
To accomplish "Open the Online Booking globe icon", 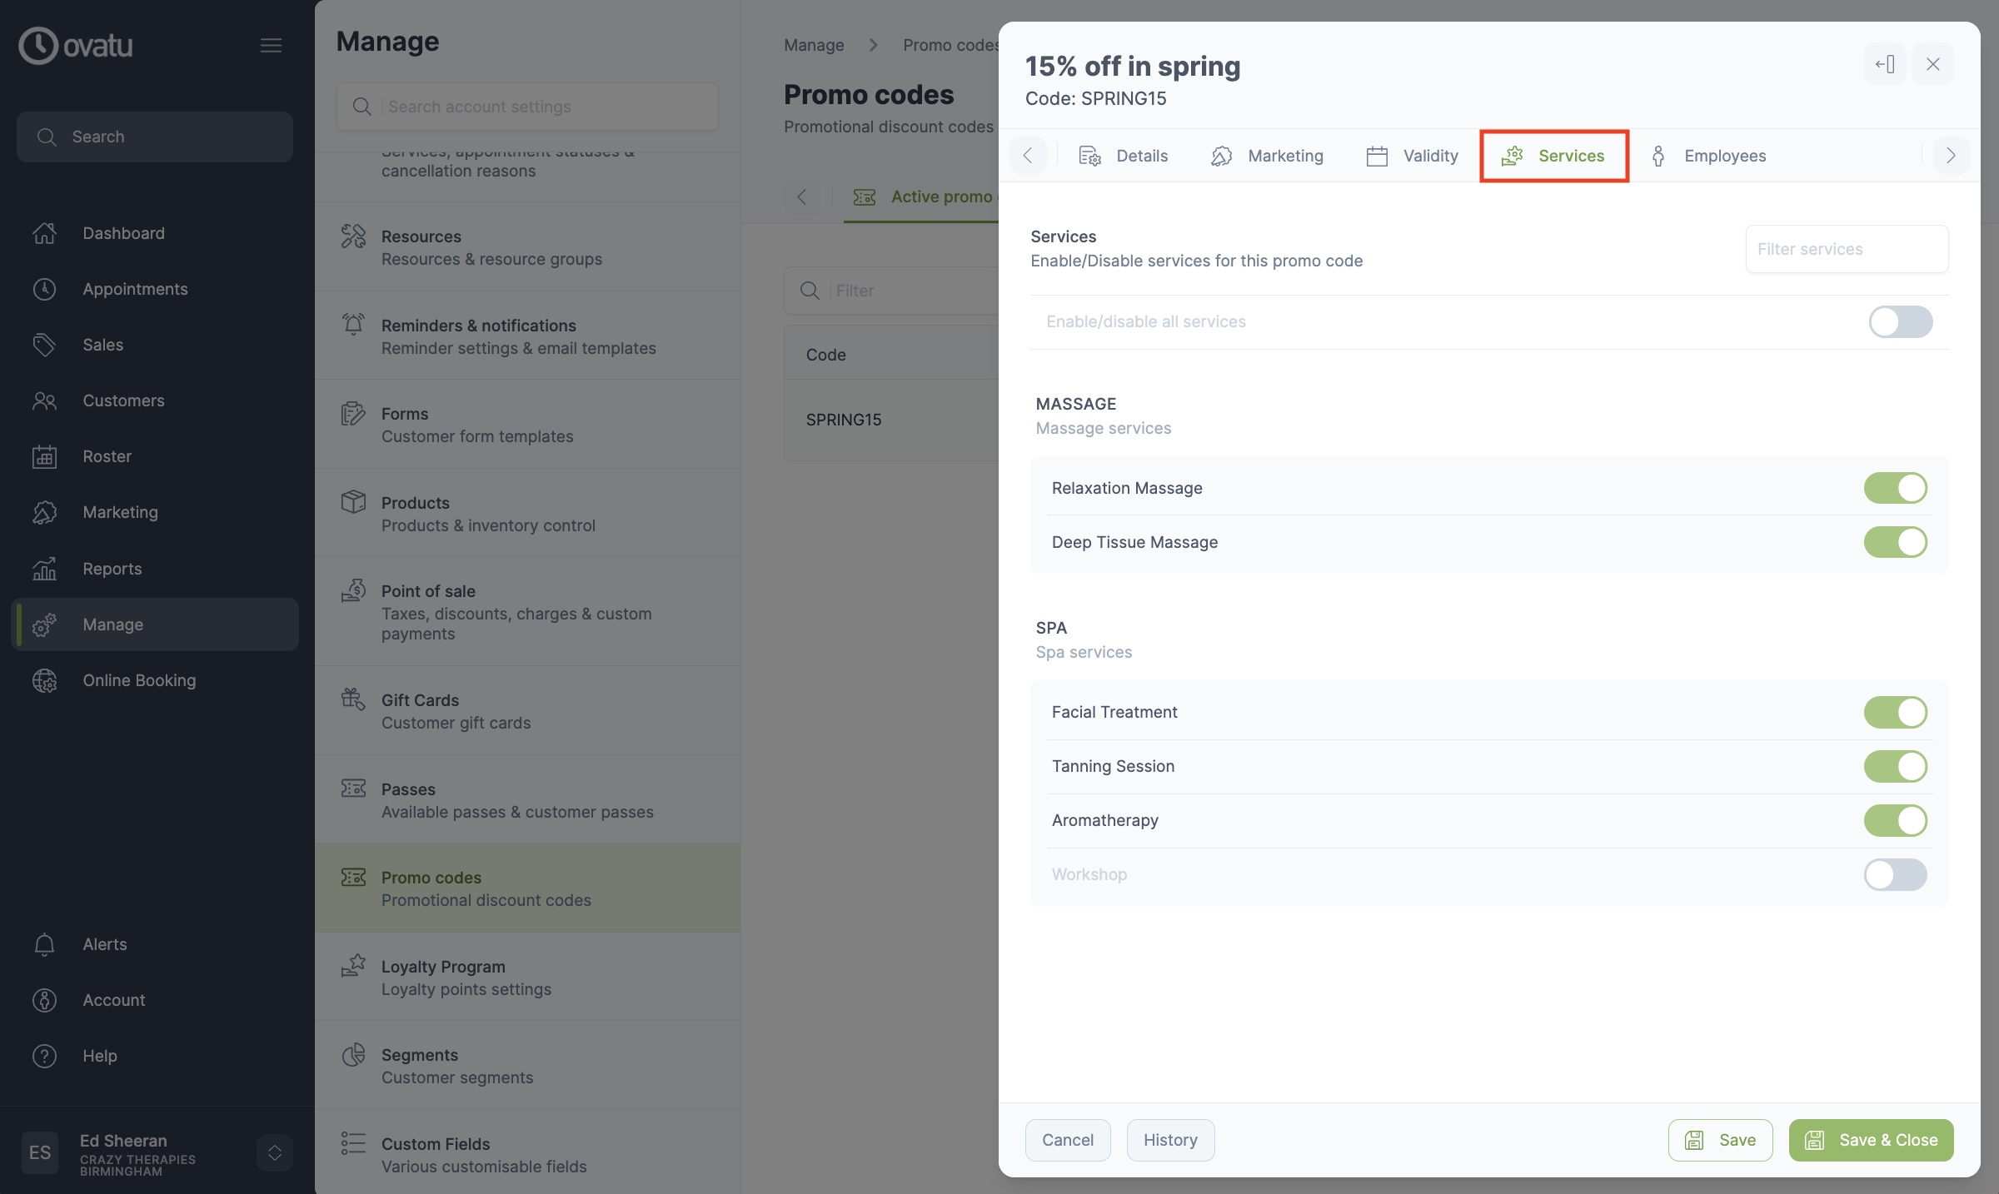I will [45, 680].
